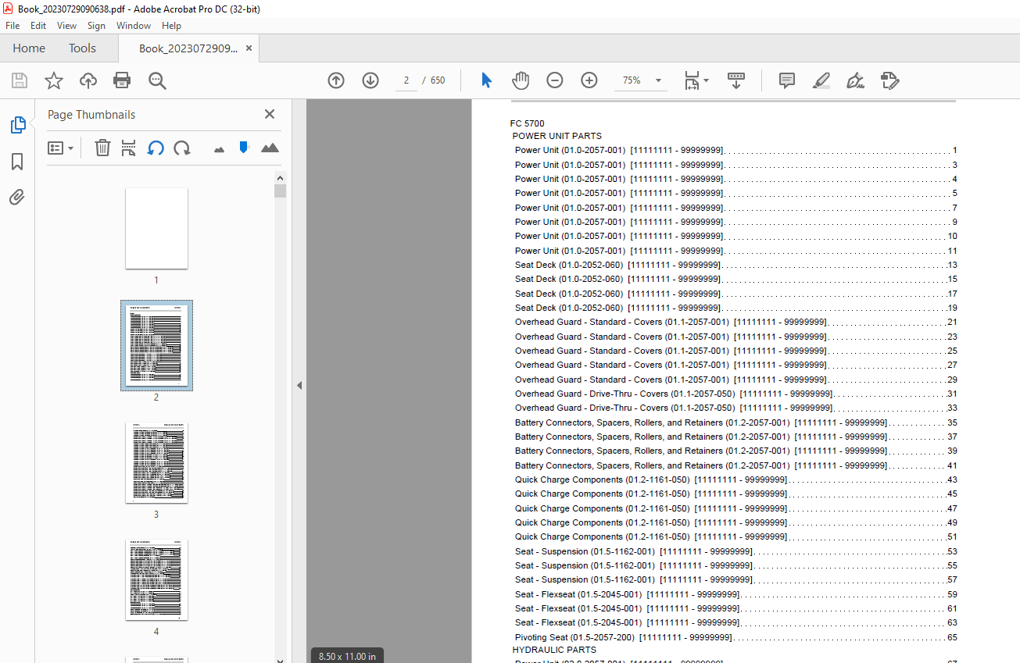Add a comment with the speech bubble icon
The image size is (1020, 663).
point(787,80)
